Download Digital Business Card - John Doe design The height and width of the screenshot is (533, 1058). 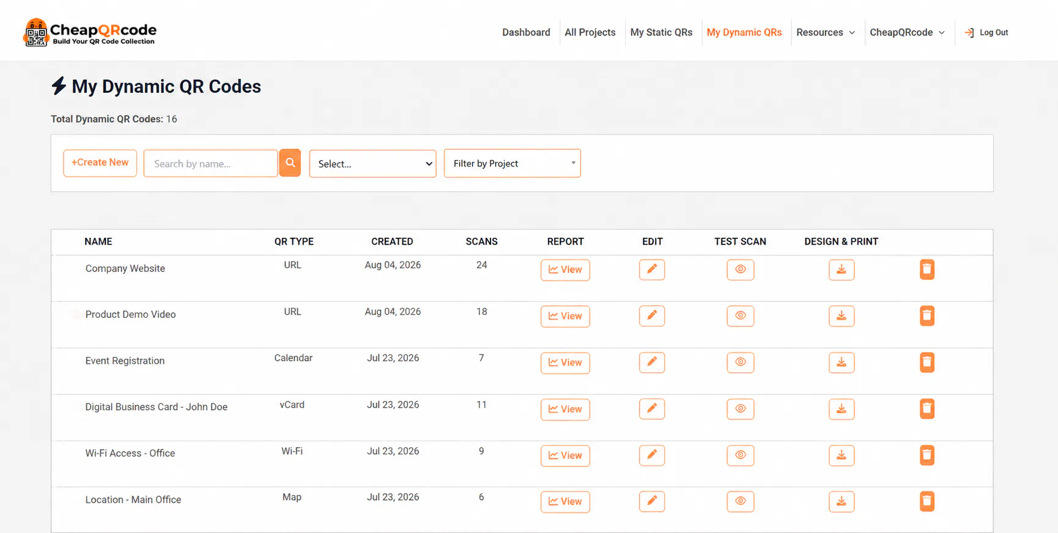pyautogui.click(x=842, y=409)
